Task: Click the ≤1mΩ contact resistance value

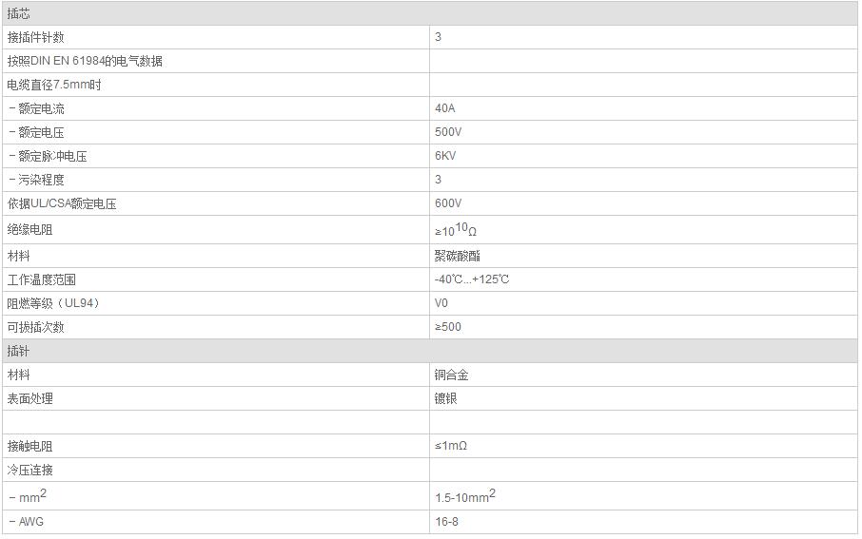Action: [451, 446]
